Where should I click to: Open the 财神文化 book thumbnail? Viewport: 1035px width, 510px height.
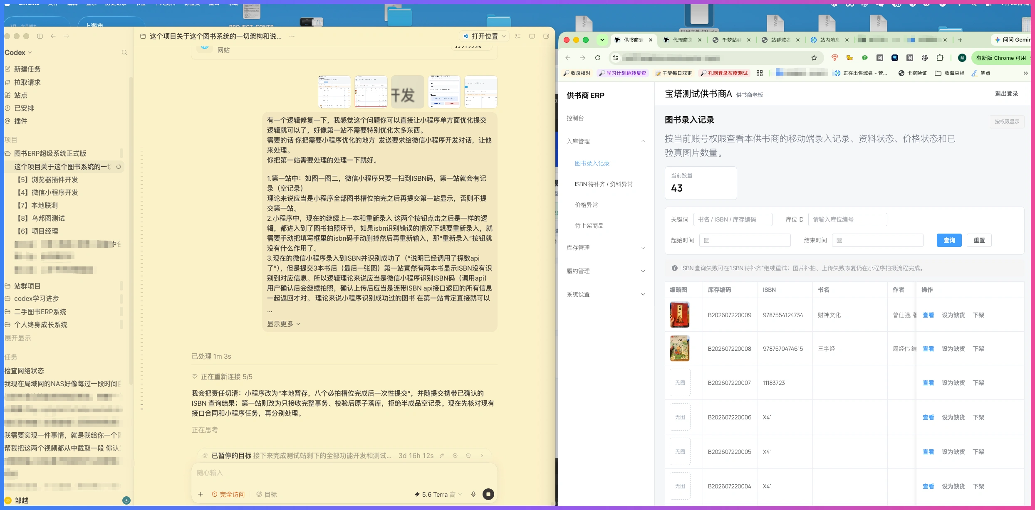coord(680,315)
